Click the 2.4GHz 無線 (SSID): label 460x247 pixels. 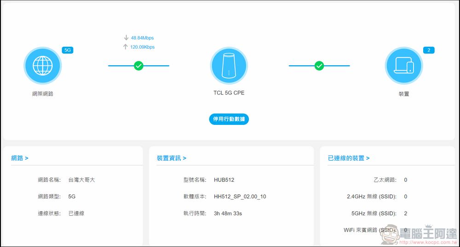click(372, 196)
